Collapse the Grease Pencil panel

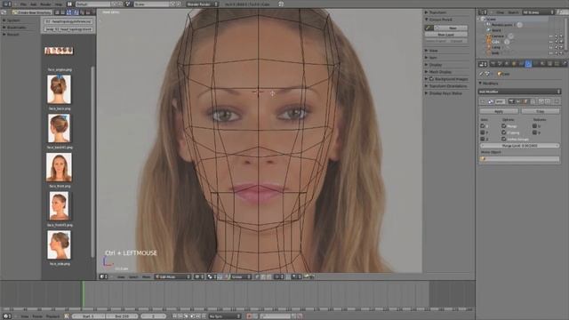441,20
